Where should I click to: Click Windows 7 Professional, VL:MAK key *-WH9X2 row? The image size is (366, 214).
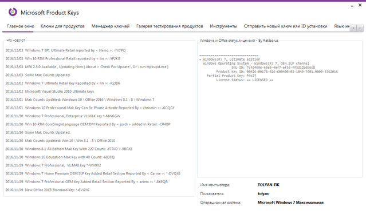pyautogui.click(x=53, y=165)
